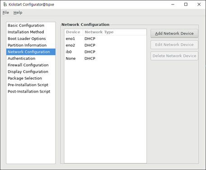206x170 pixels.
Task: Select Partition Information in the list
Action: pos(31,45)
